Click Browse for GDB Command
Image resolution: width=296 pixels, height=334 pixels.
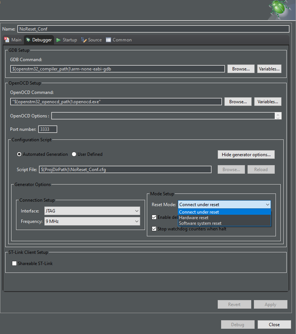241,69
